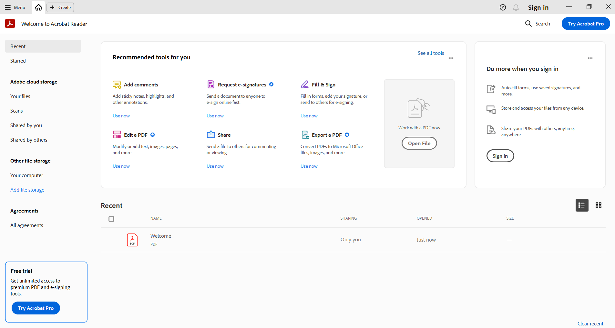This screenshot has height=328, width=615.
Task: Switch to grid thumbnail view in Recent
Action: [599, 205]
